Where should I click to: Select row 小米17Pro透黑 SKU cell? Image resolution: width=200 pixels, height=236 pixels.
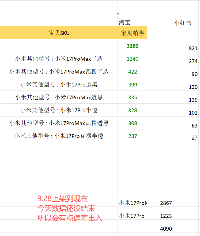[x=59, y=84]
